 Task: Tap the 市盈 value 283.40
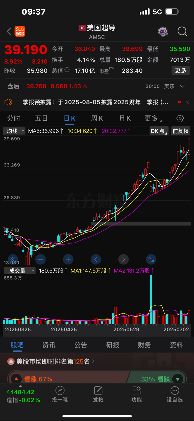coord(132,71)
